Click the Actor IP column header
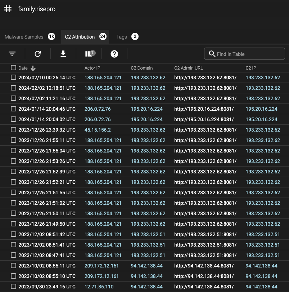This screenshot has width=289, height=292. [x=92, y=68]
